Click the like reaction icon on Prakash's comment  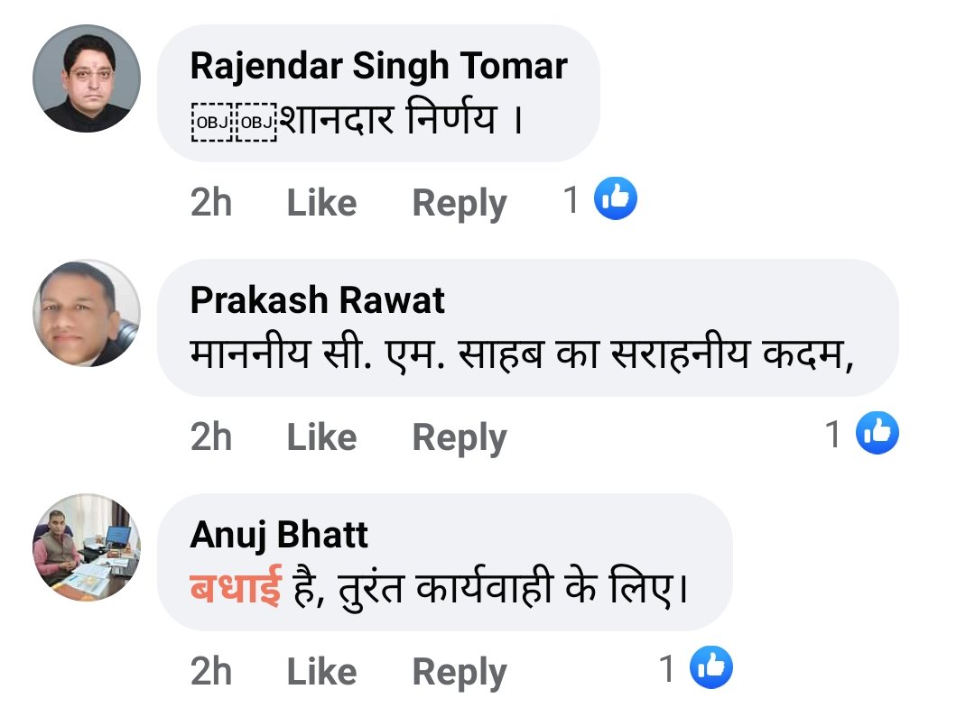[877, 434]
